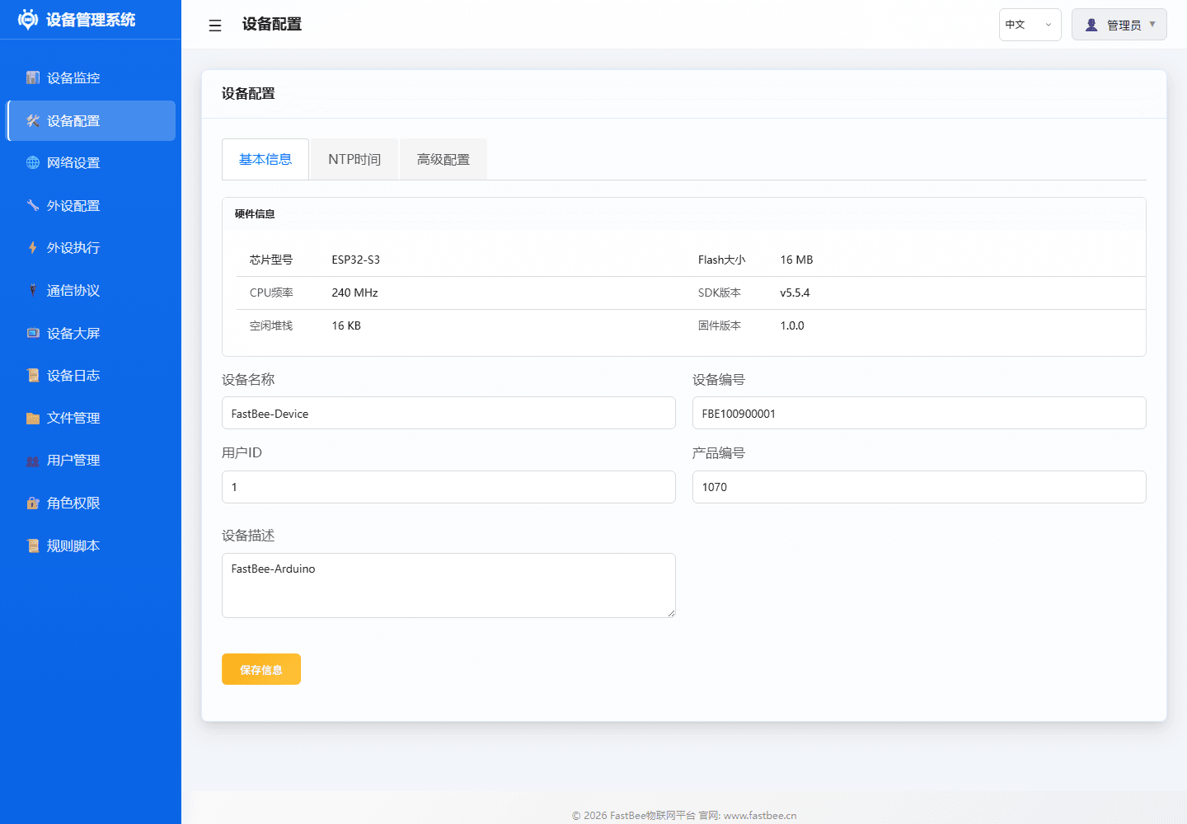The width and height of the screenshot is (1187, 824).
Task: Click the 网络设置 globe icon
Action: click(33, 162)
